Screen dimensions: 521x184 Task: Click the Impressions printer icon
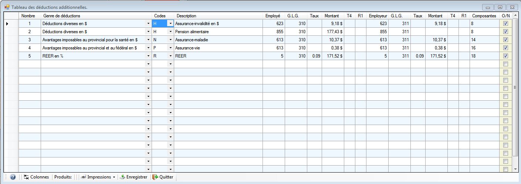coord(84,177)
